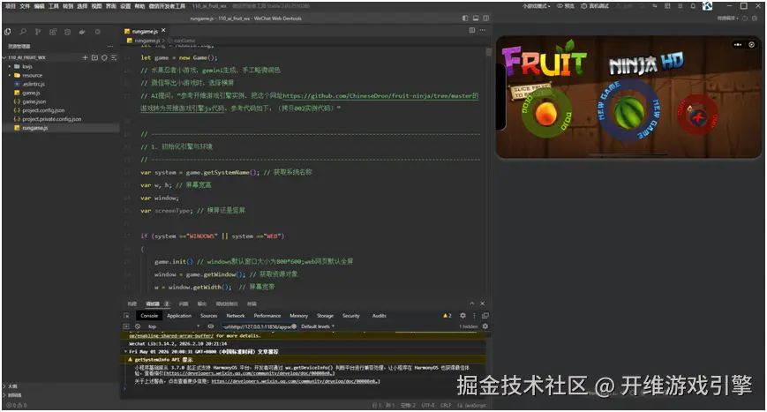Undock the devtools panel icon

pyautogui.click(x=485, y=316)
